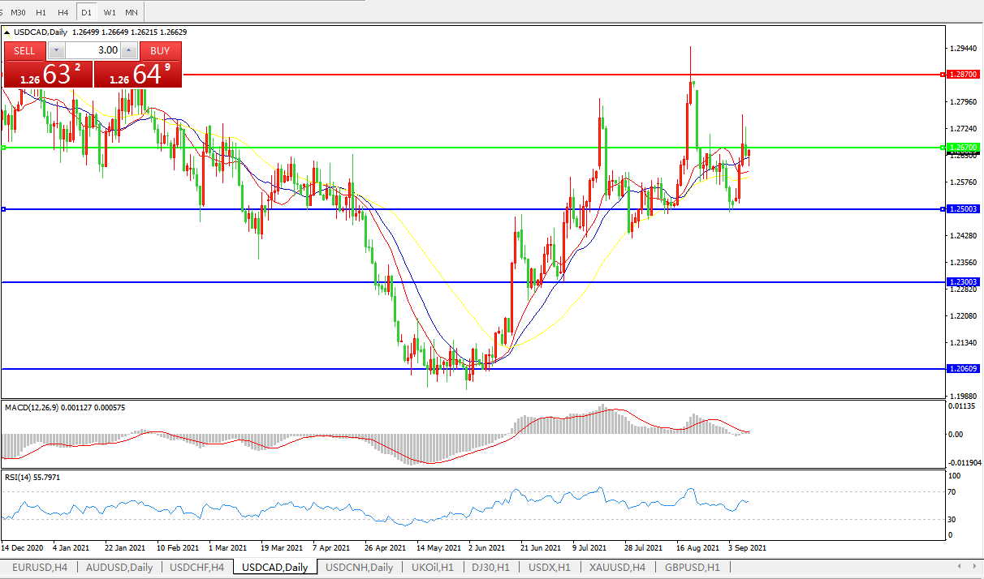Click the SELL button
984x579 pixels.
pos(25,50)
